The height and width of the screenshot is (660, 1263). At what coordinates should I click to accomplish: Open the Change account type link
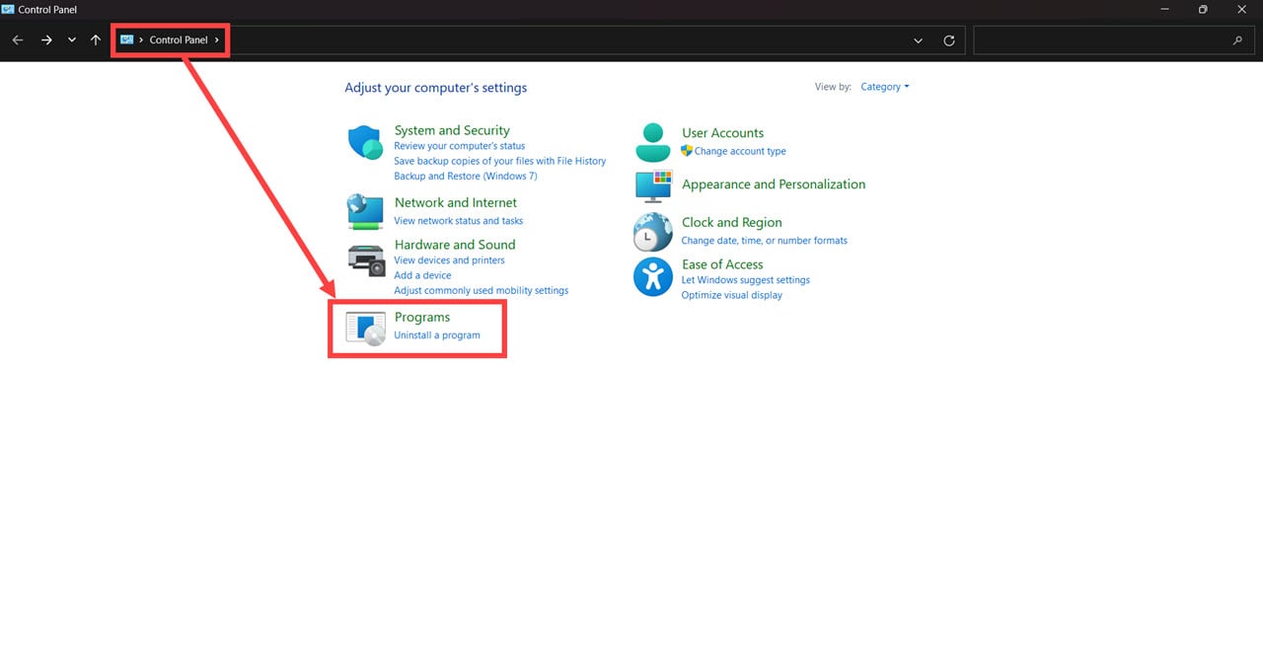pyautogui.click(x=740, y=152)
